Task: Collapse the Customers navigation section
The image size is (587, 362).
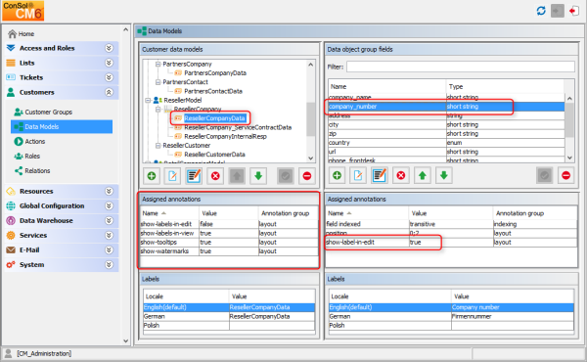Action: [x=109, y=92]
